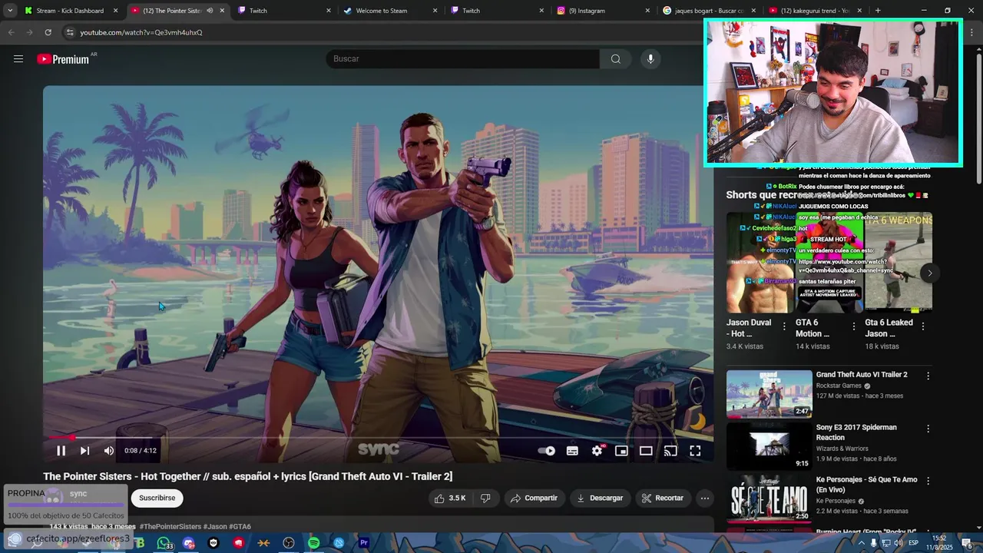Like the video with 3.5 K

coord(450,498)
